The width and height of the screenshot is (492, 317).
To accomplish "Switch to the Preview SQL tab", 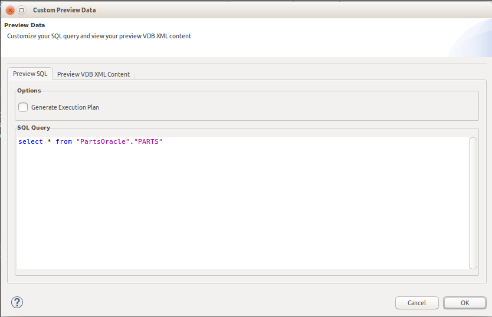I will pos(30,74).
